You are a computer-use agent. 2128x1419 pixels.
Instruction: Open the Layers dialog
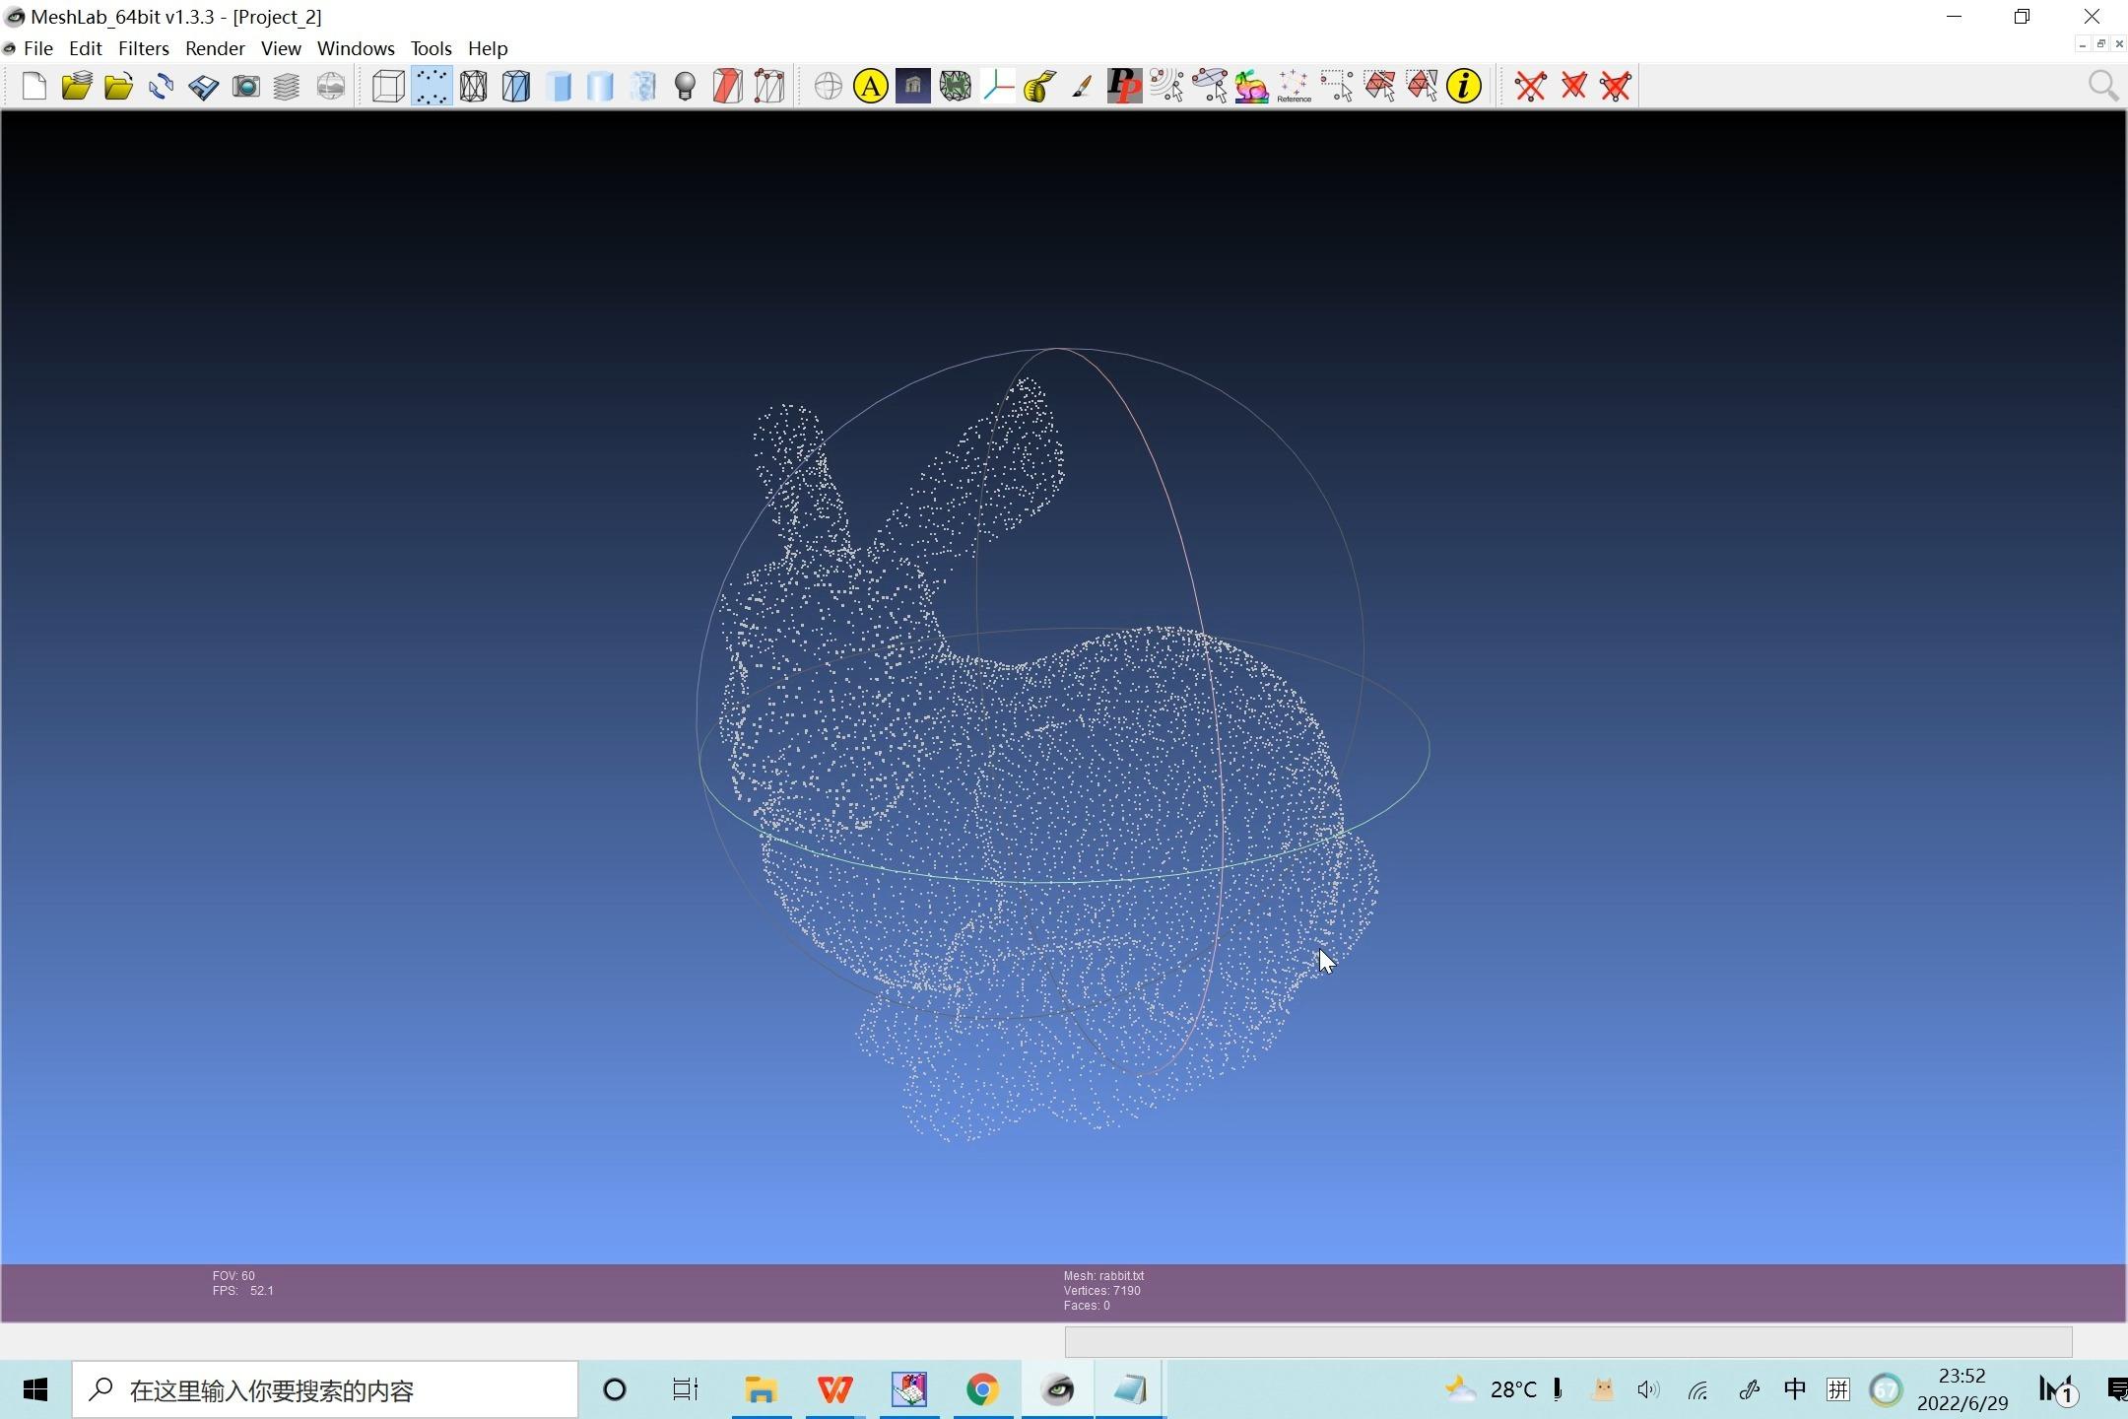[287, 86]
